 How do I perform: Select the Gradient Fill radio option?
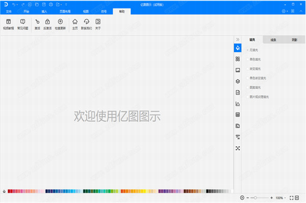(254, 68)
